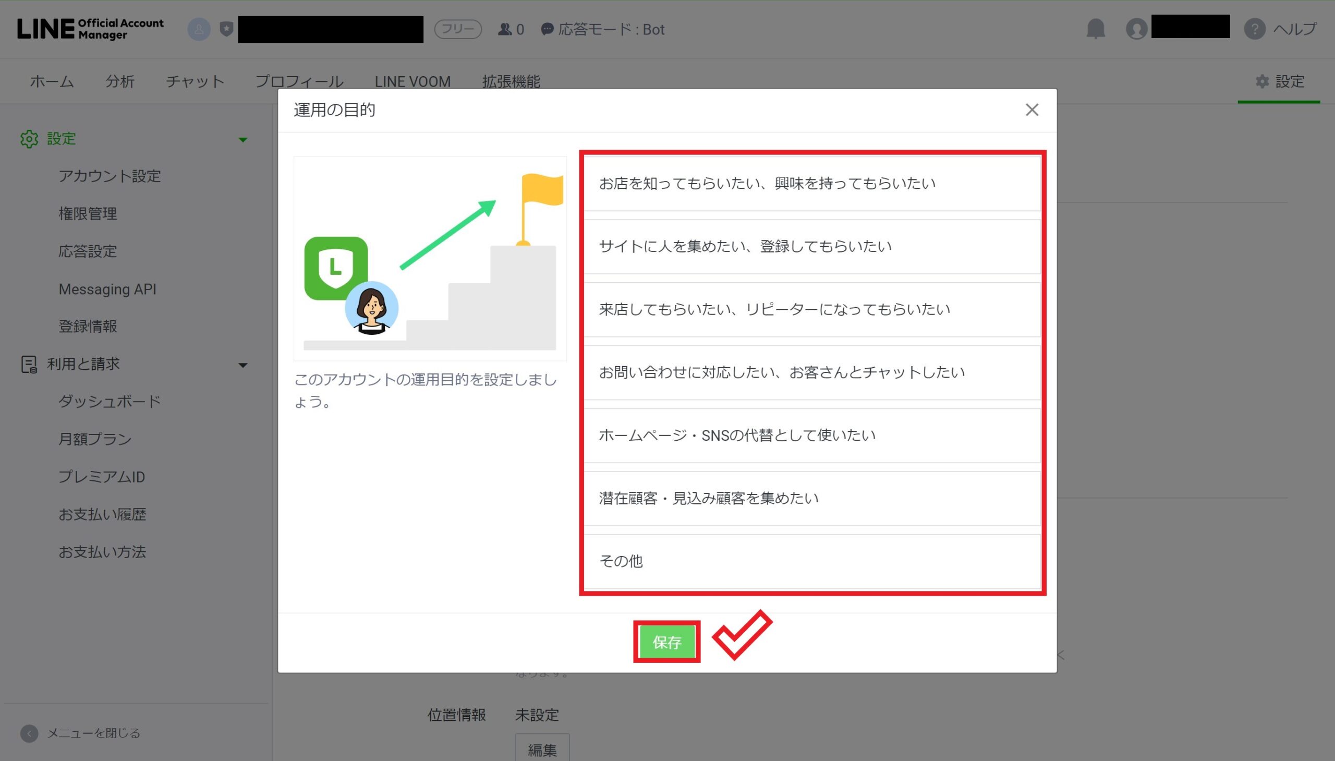The image size is (1335, 761).
Task: Click the green 保存 button
Action: tap(666, 643)
